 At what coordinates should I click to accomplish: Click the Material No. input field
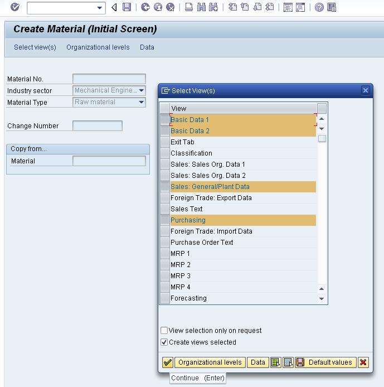(x=109, y=79)
